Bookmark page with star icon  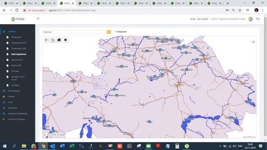pyautogui.click(x=240, y=10)
